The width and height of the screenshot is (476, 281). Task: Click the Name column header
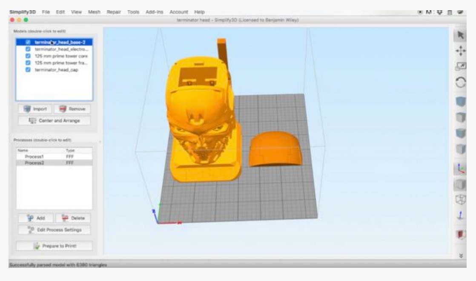(x=23, y=151)
